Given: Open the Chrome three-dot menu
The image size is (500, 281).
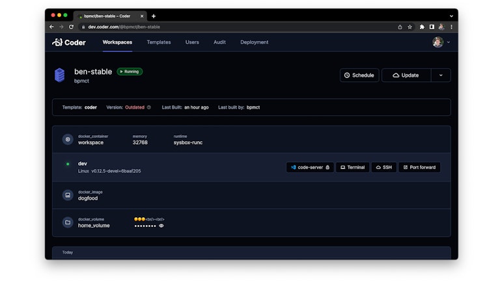Looking at the screenshot, I should tap(451, 27).
